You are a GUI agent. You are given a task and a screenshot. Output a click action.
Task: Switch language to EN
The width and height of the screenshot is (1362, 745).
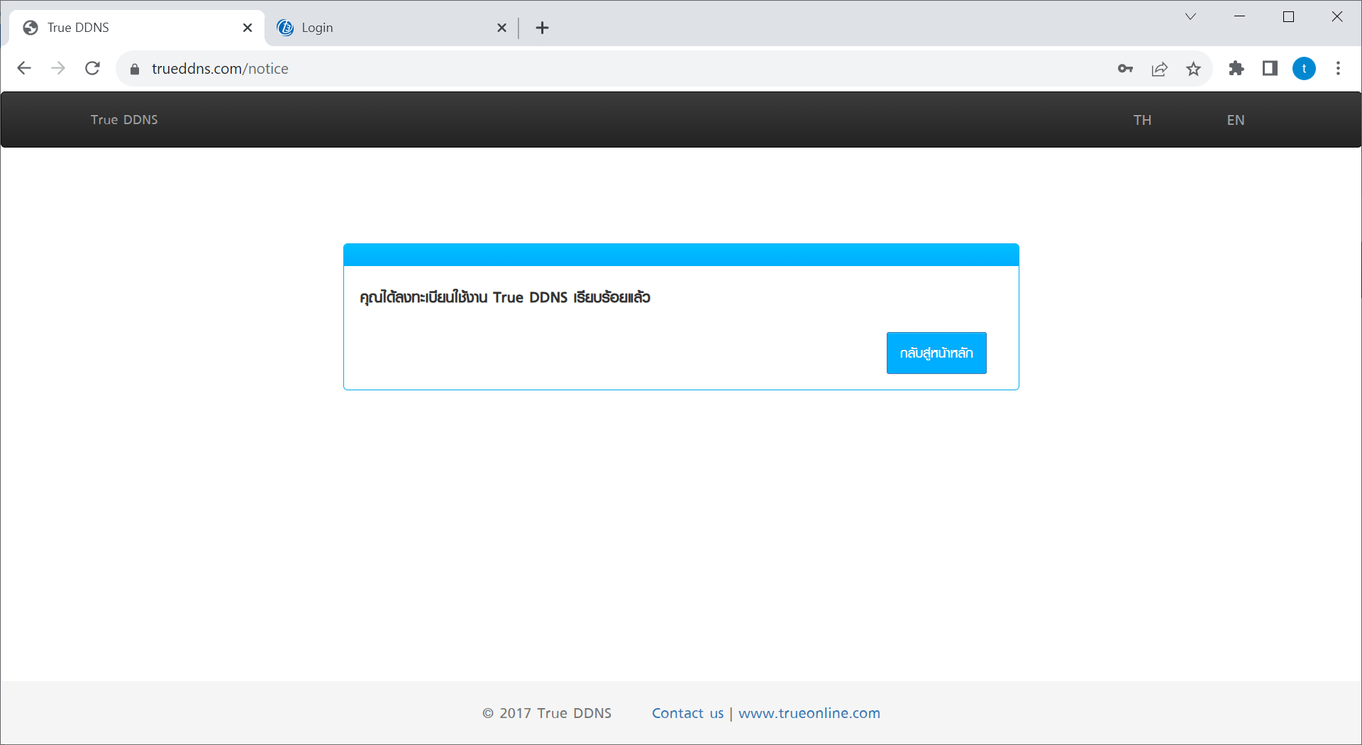click(x=1236, y=120)
